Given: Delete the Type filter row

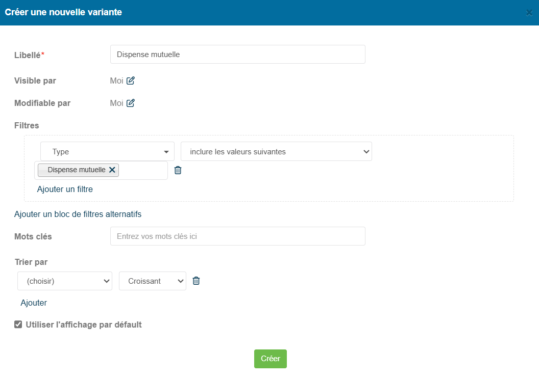Looking at the screenshot, I should [x=178, y=170].
